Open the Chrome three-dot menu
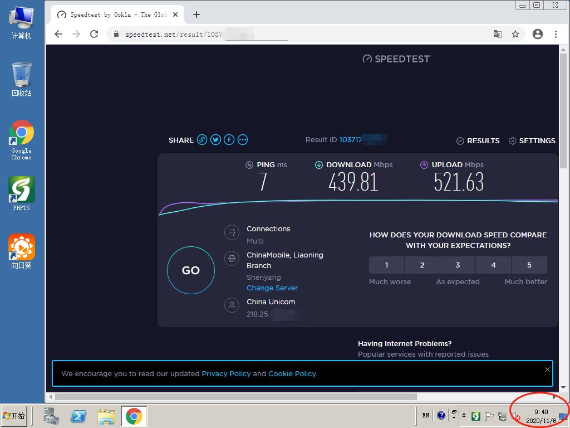 tap(556, 34)
